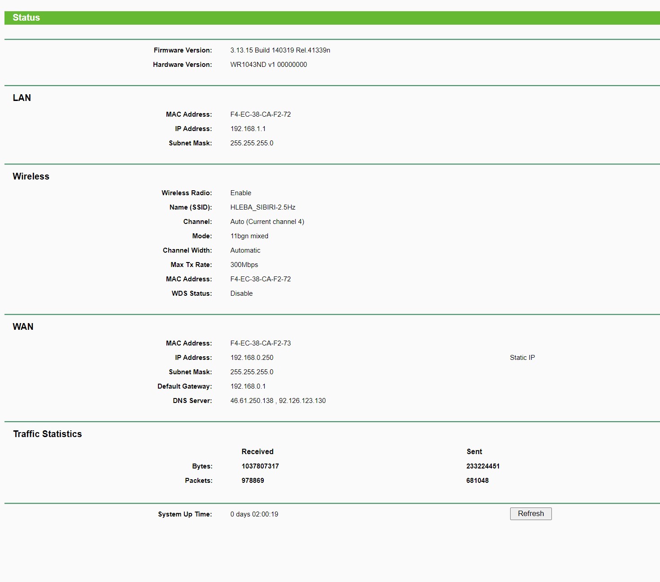
Task: Click the System Up Time label
Action: click(185, 514)
